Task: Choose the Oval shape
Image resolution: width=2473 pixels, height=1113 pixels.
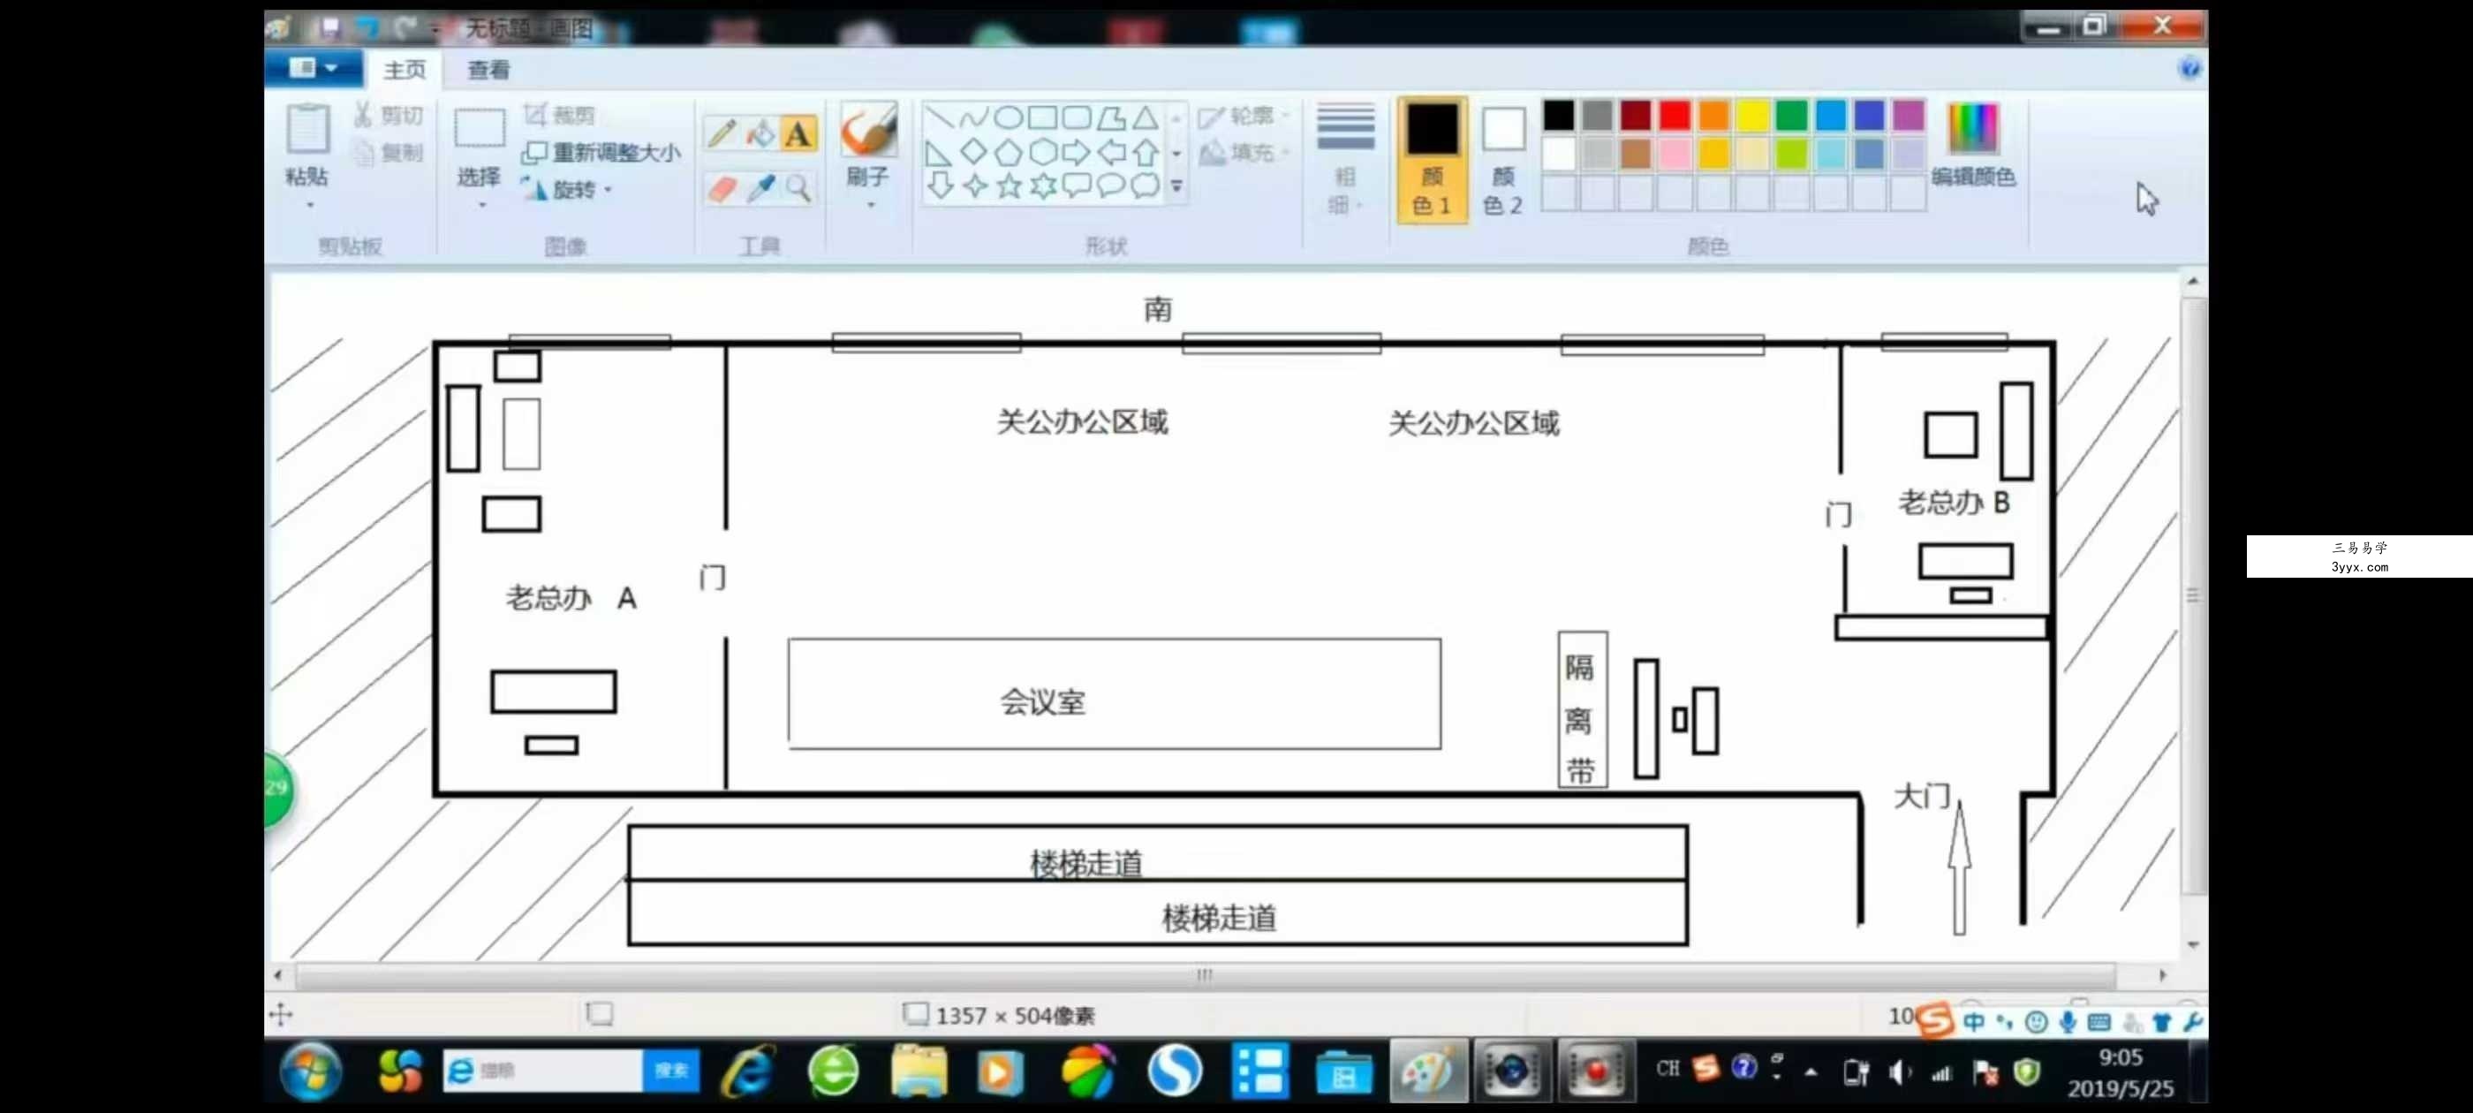Action: click(1007, 117)
